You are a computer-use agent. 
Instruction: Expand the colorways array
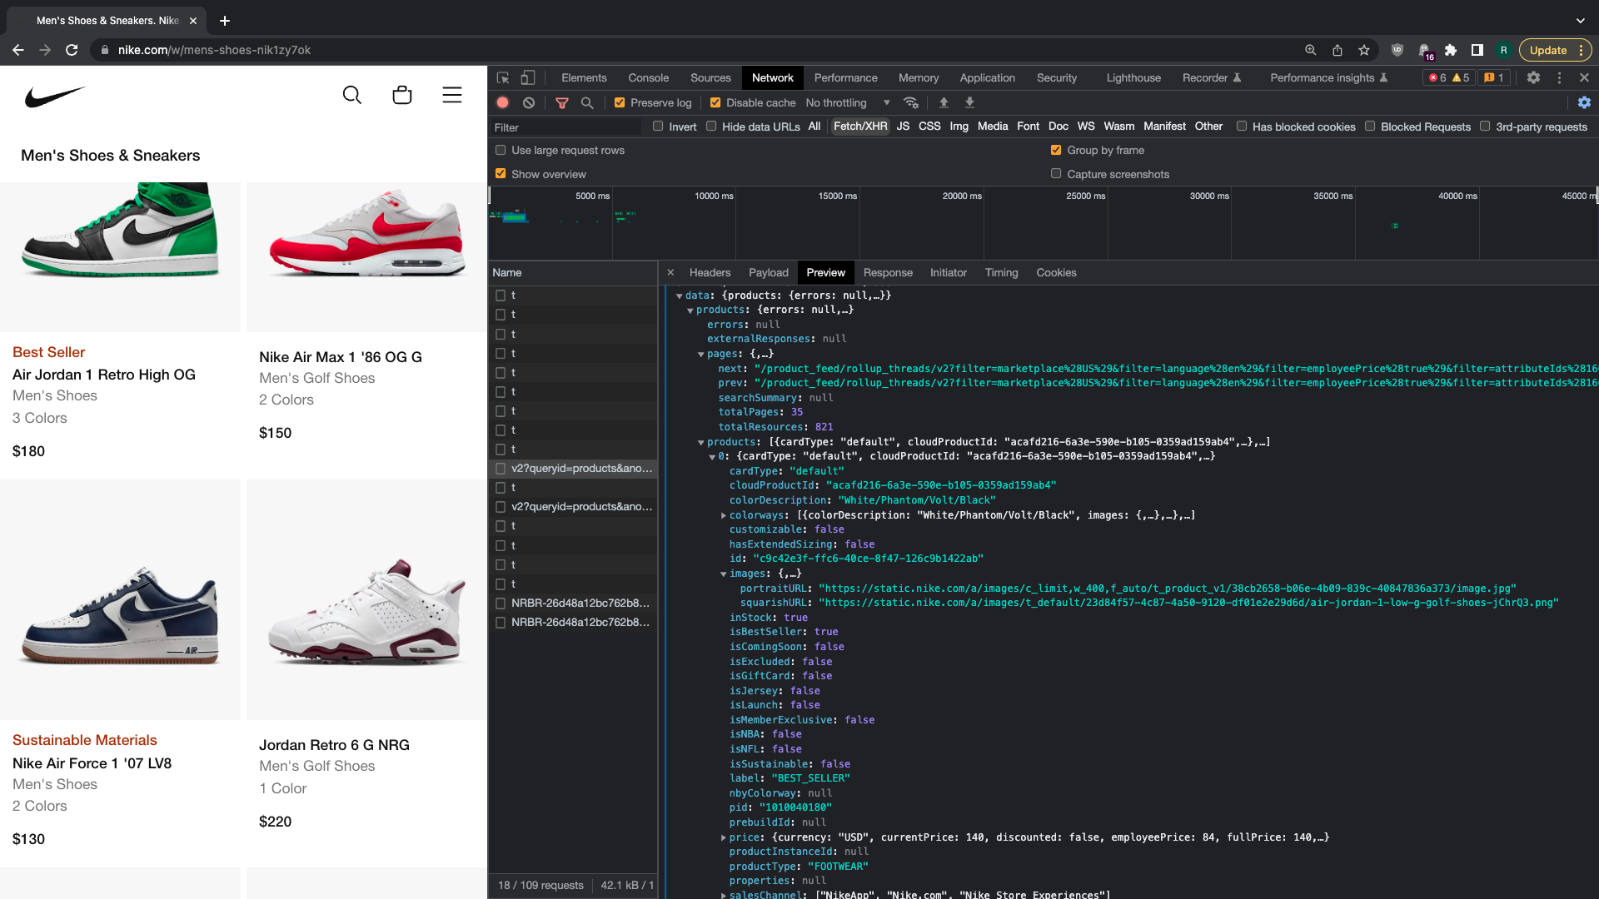[x=724, y=515]
